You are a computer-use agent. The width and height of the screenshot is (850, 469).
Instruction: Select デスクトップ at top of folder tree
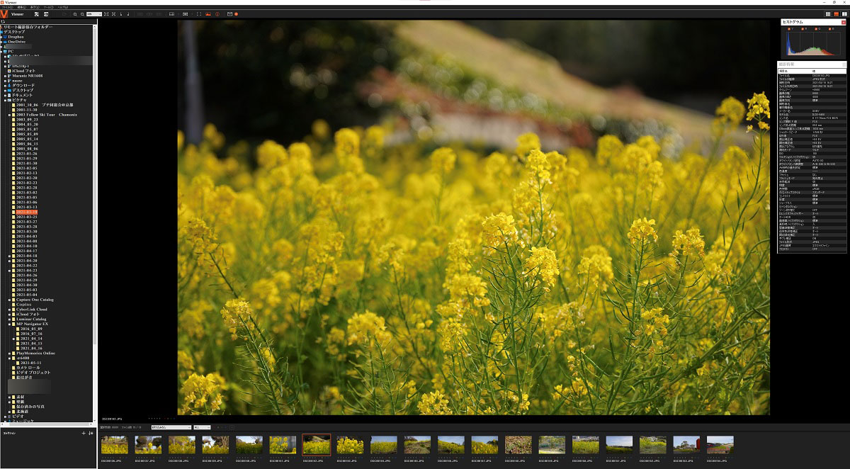click(13, 32)
